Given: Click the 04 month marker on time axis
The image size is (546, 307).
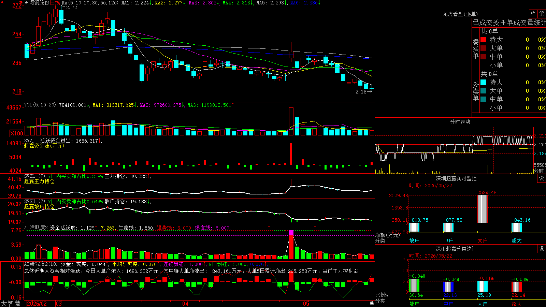Looking at the screenshot, I should (185, 304).
